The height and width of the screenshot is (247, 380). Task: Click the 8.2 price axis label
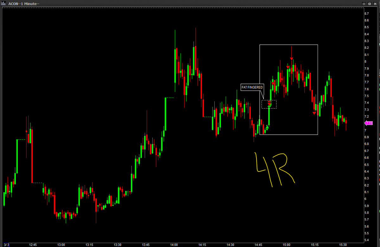coord(366,48)
